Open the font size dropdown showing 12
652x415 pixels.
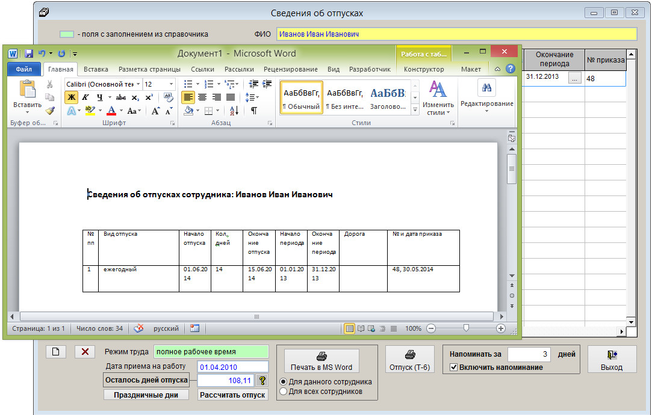tap(172, 84)
